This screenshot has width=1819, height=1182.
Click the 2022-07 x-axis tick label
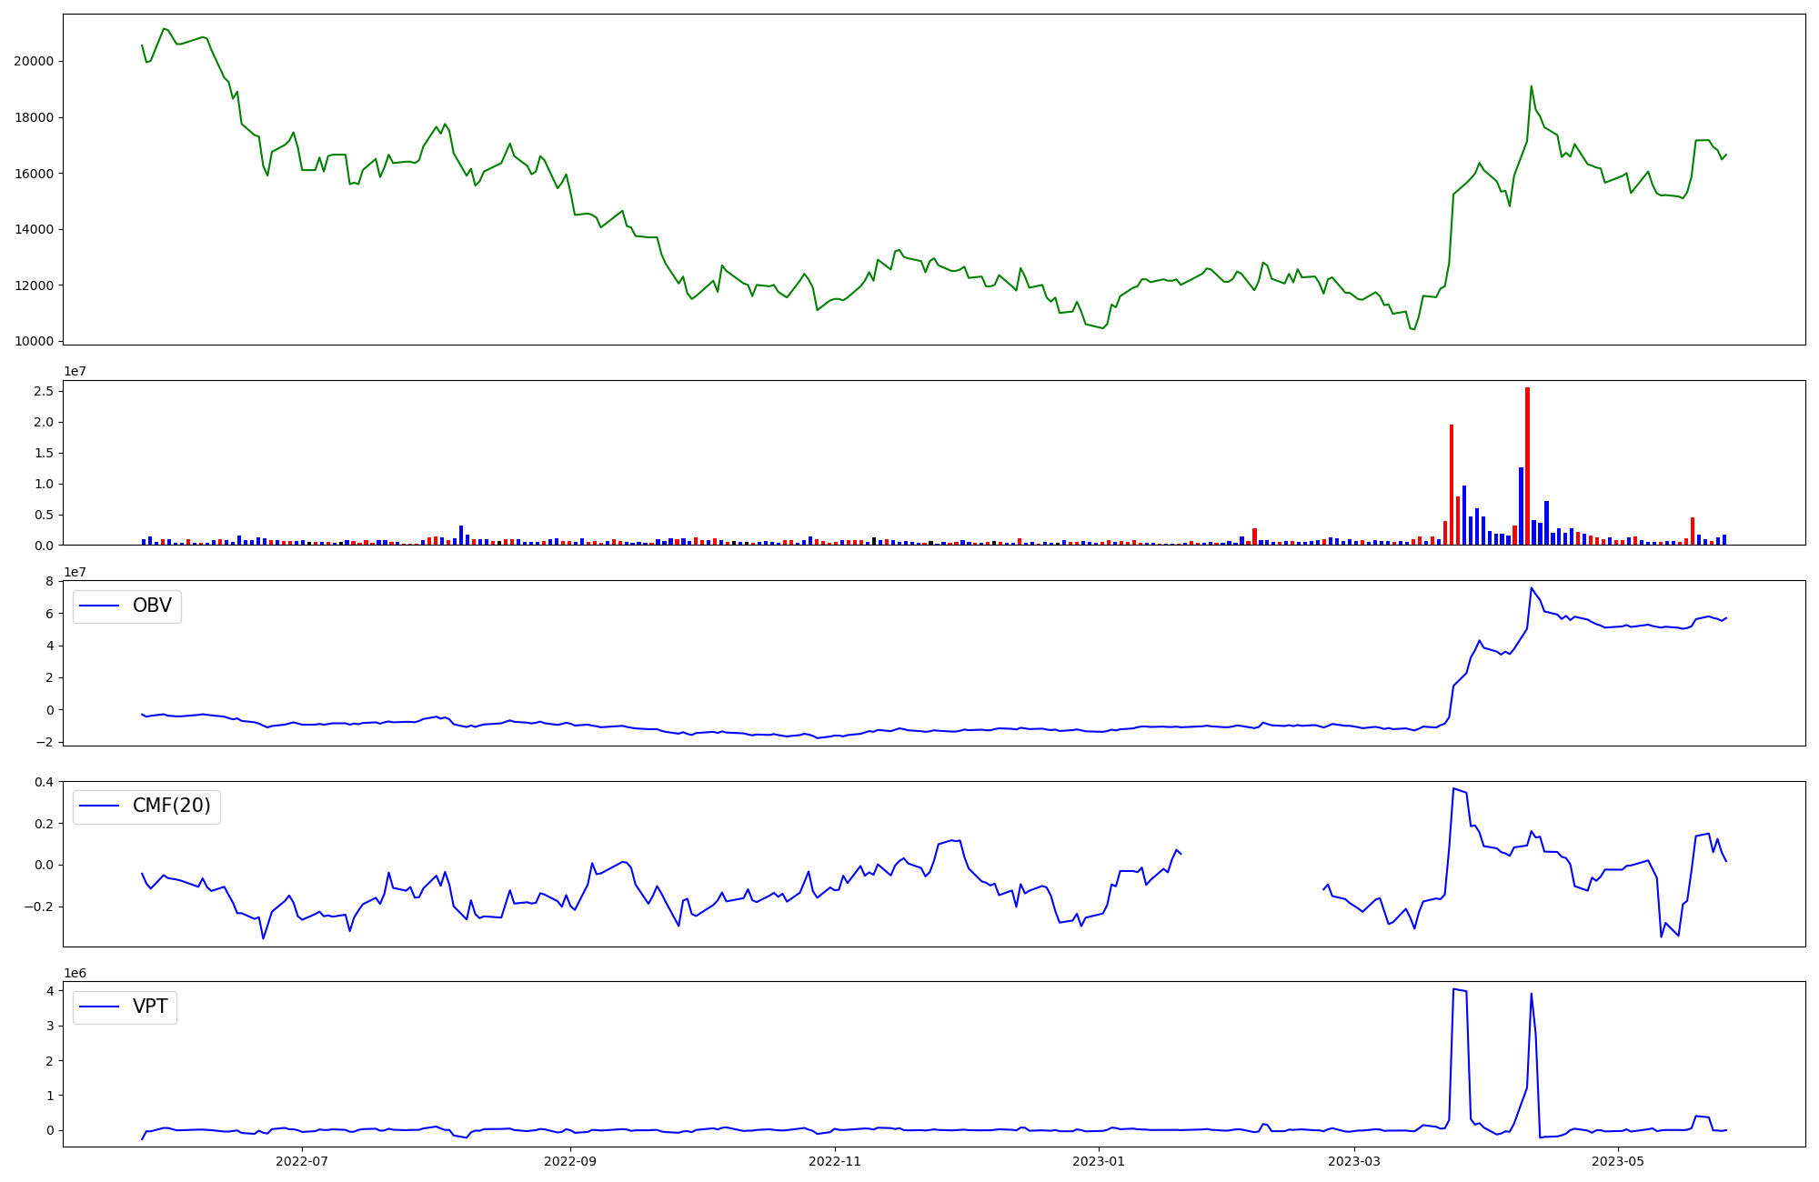(302, 1160)
